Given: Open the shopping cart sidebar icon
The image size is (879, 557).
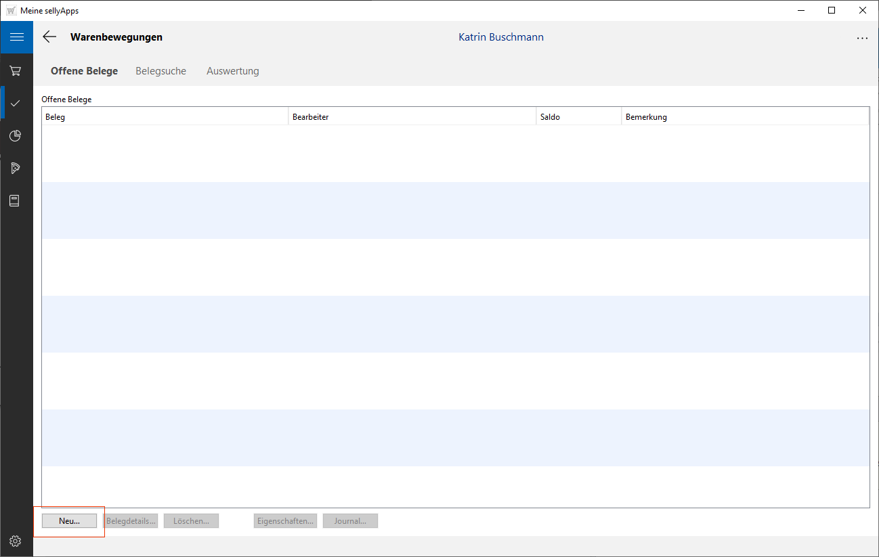Looking at the screenshot, I should 16,70.
